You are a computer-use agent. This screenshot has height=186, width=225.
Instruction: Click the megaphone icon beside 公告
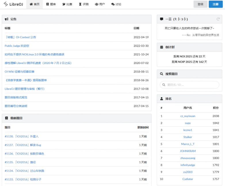7,19
